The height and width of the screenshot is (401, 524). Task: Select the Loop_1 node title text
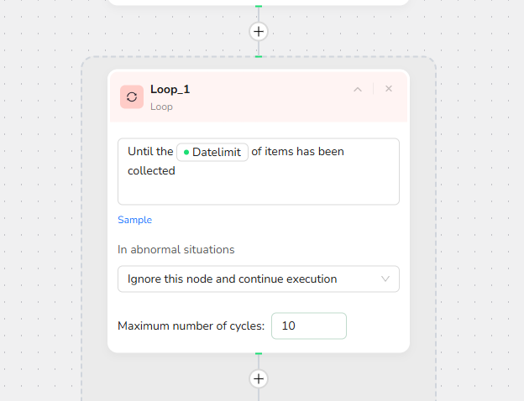(x=170, y=89)
